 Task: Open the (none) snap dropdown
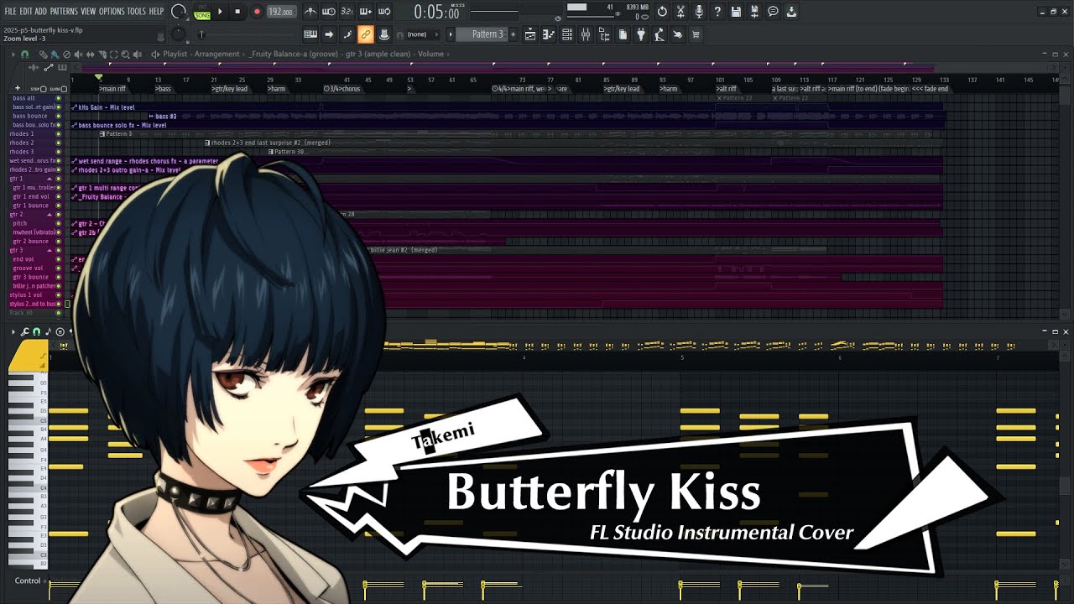pos(421,34)
